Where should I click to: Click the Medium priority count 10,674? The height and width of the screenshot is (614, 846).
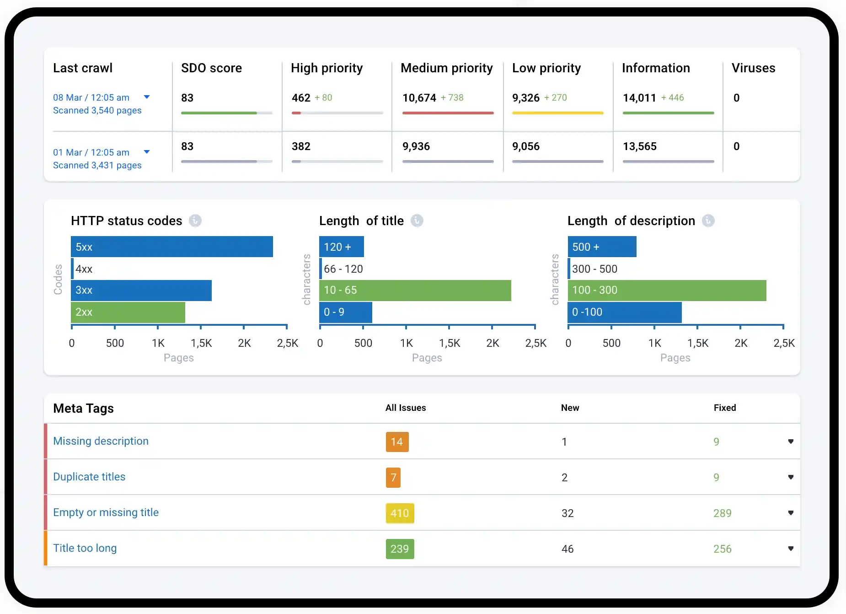point(419,97)
